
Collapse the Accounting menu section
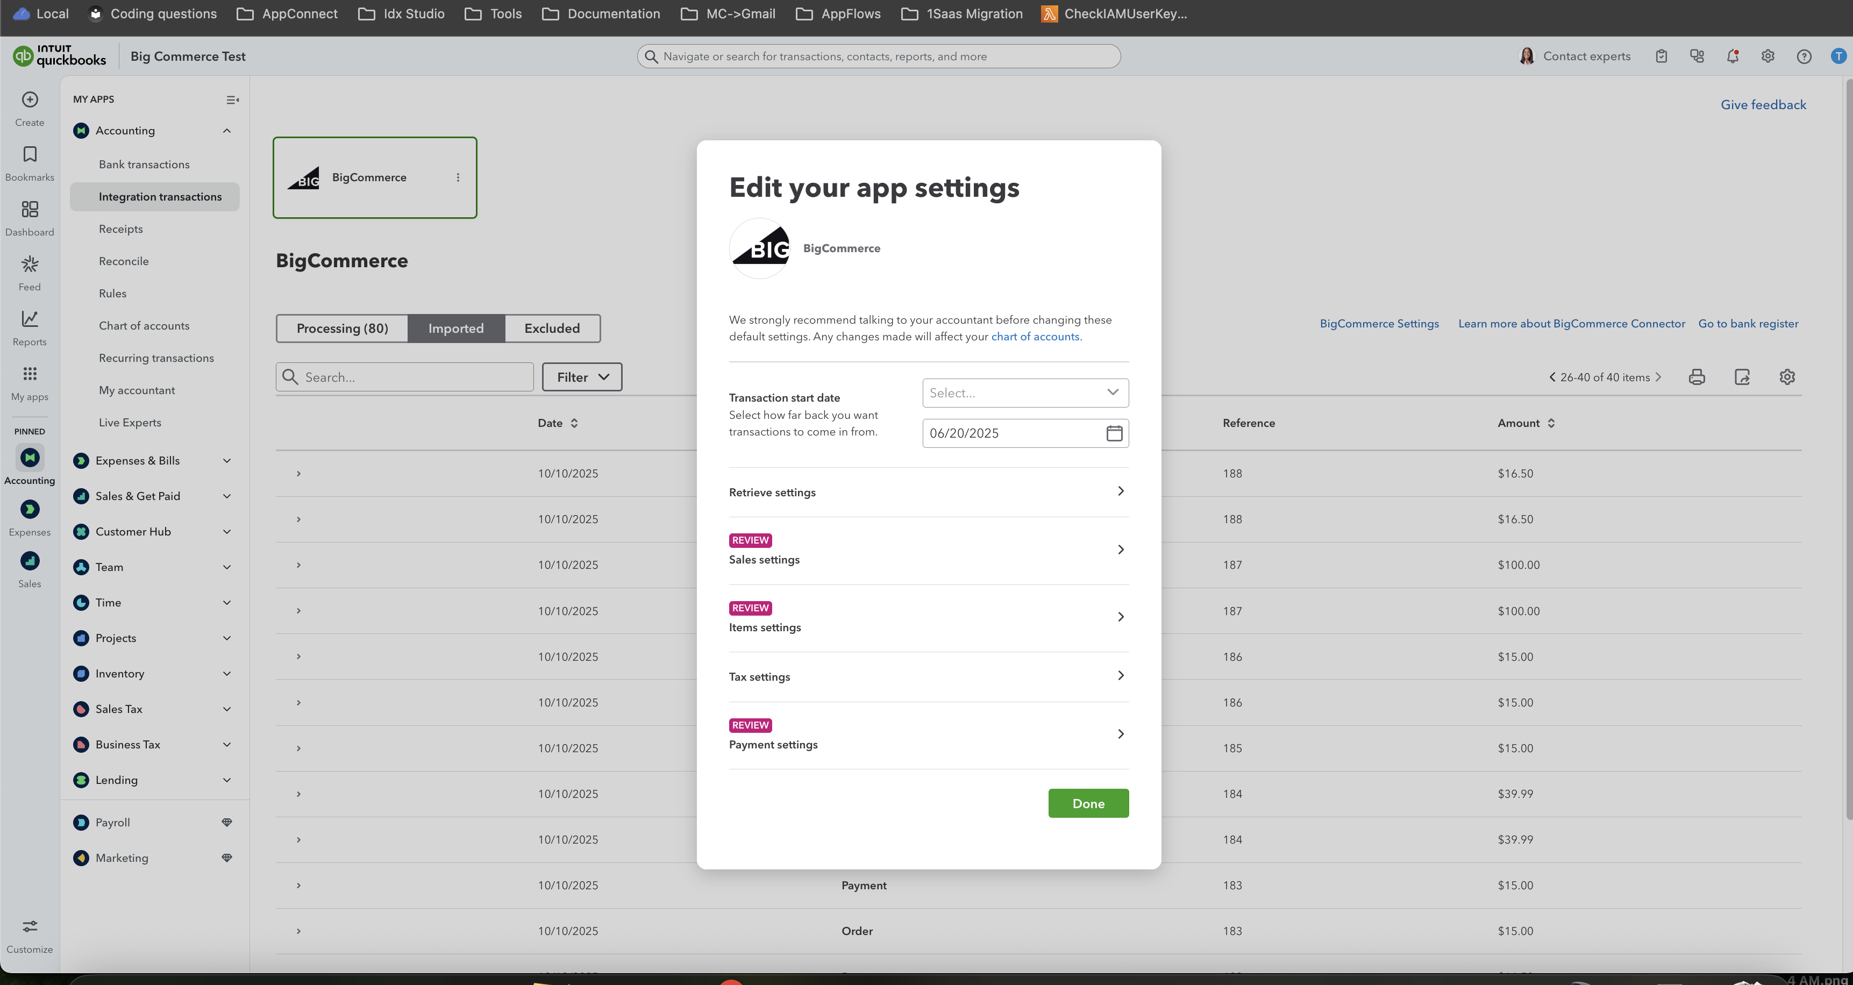point(226,131)
